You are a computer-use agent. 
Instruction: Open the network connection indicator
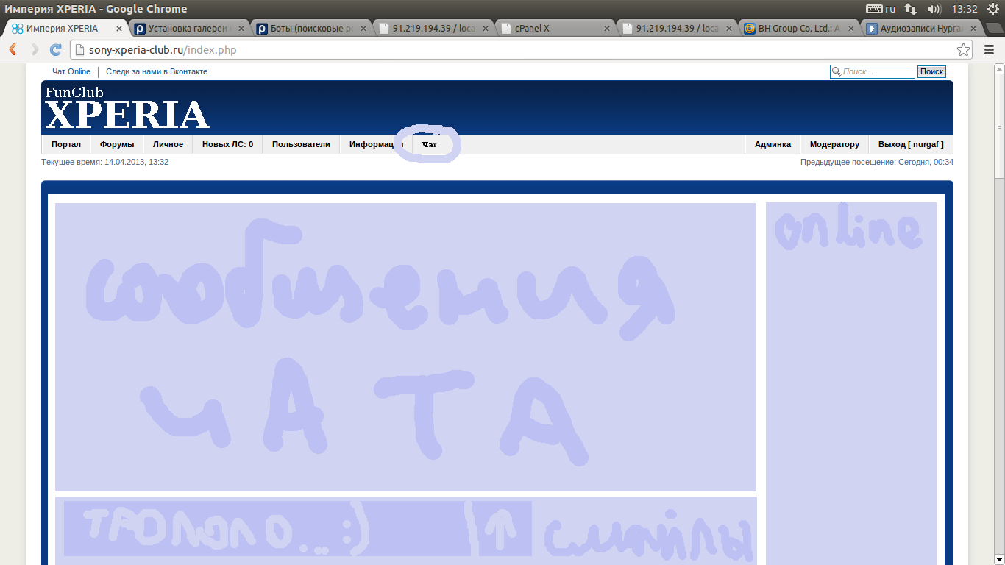(x=911, y=9)
